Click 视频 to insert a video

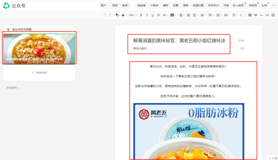[115, 5]
